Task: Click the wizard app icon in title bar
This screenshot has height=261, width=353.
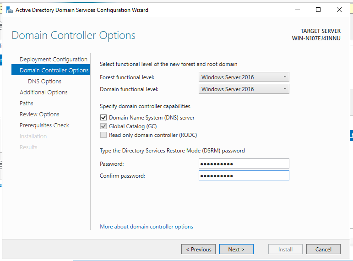Action: tap(9, 10)
